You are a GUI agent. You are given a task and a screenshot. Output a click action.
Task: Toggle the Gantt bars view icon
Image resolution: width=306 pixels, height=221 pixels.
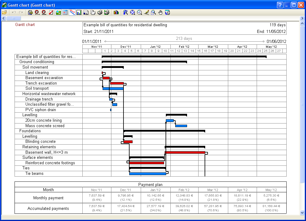(x=72, y=12)
